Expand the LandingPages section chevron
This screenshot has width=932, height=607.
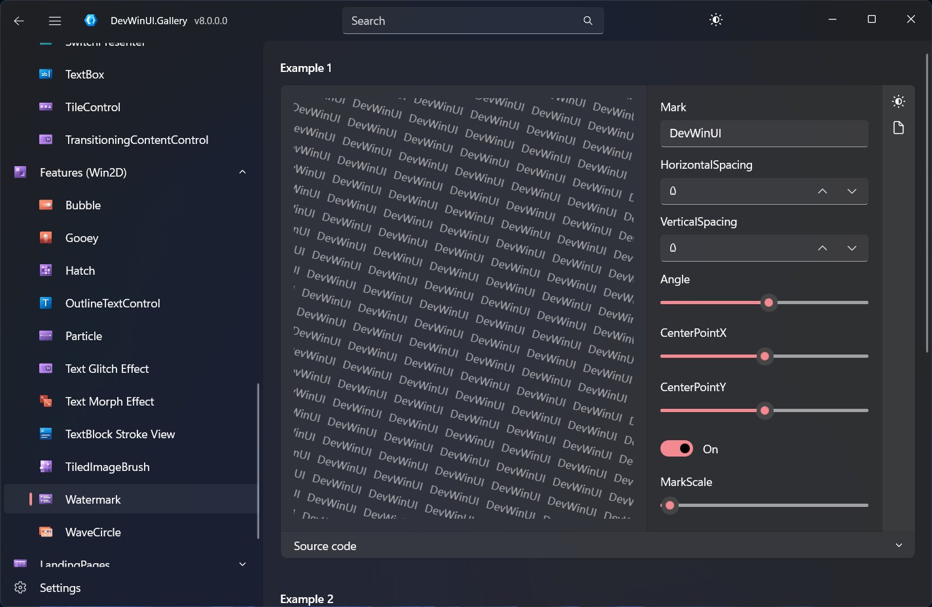click(x=243, y=564)
